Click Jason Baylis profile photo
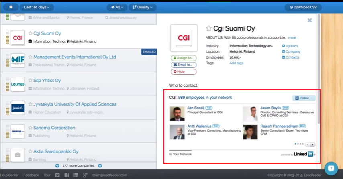 250,114
